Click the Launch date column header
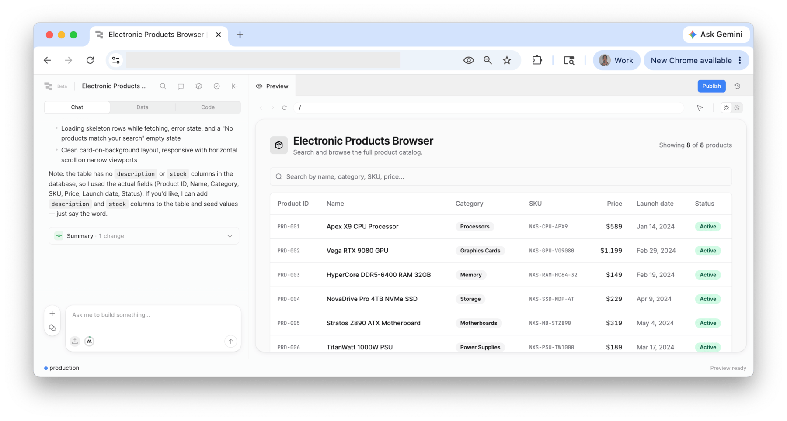The width and height of the screenshot is (787, 421). [655, 204]
